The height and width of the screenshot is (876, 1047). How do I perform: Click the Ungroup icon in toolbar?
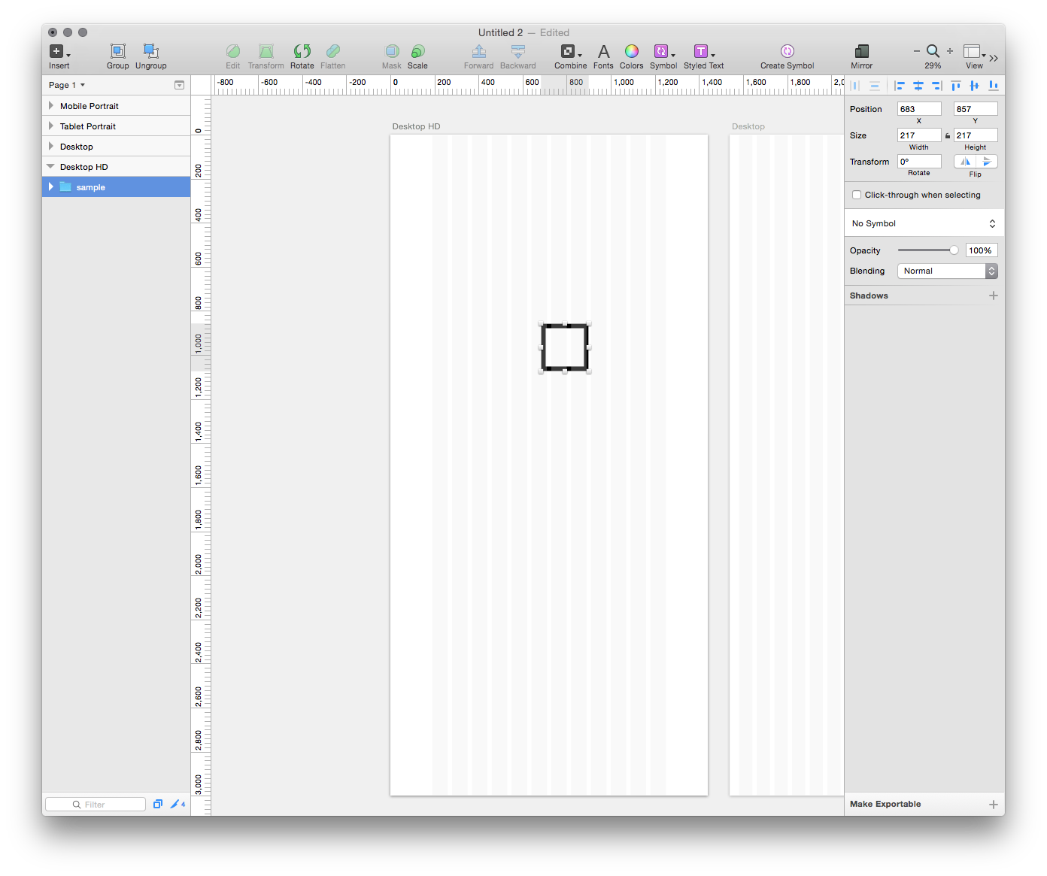pos(150,51)
